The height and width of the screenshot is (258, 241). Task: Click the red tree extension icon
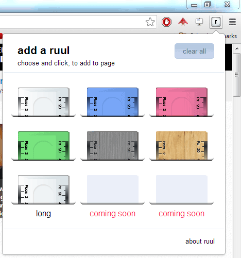[x=183, y=22]
